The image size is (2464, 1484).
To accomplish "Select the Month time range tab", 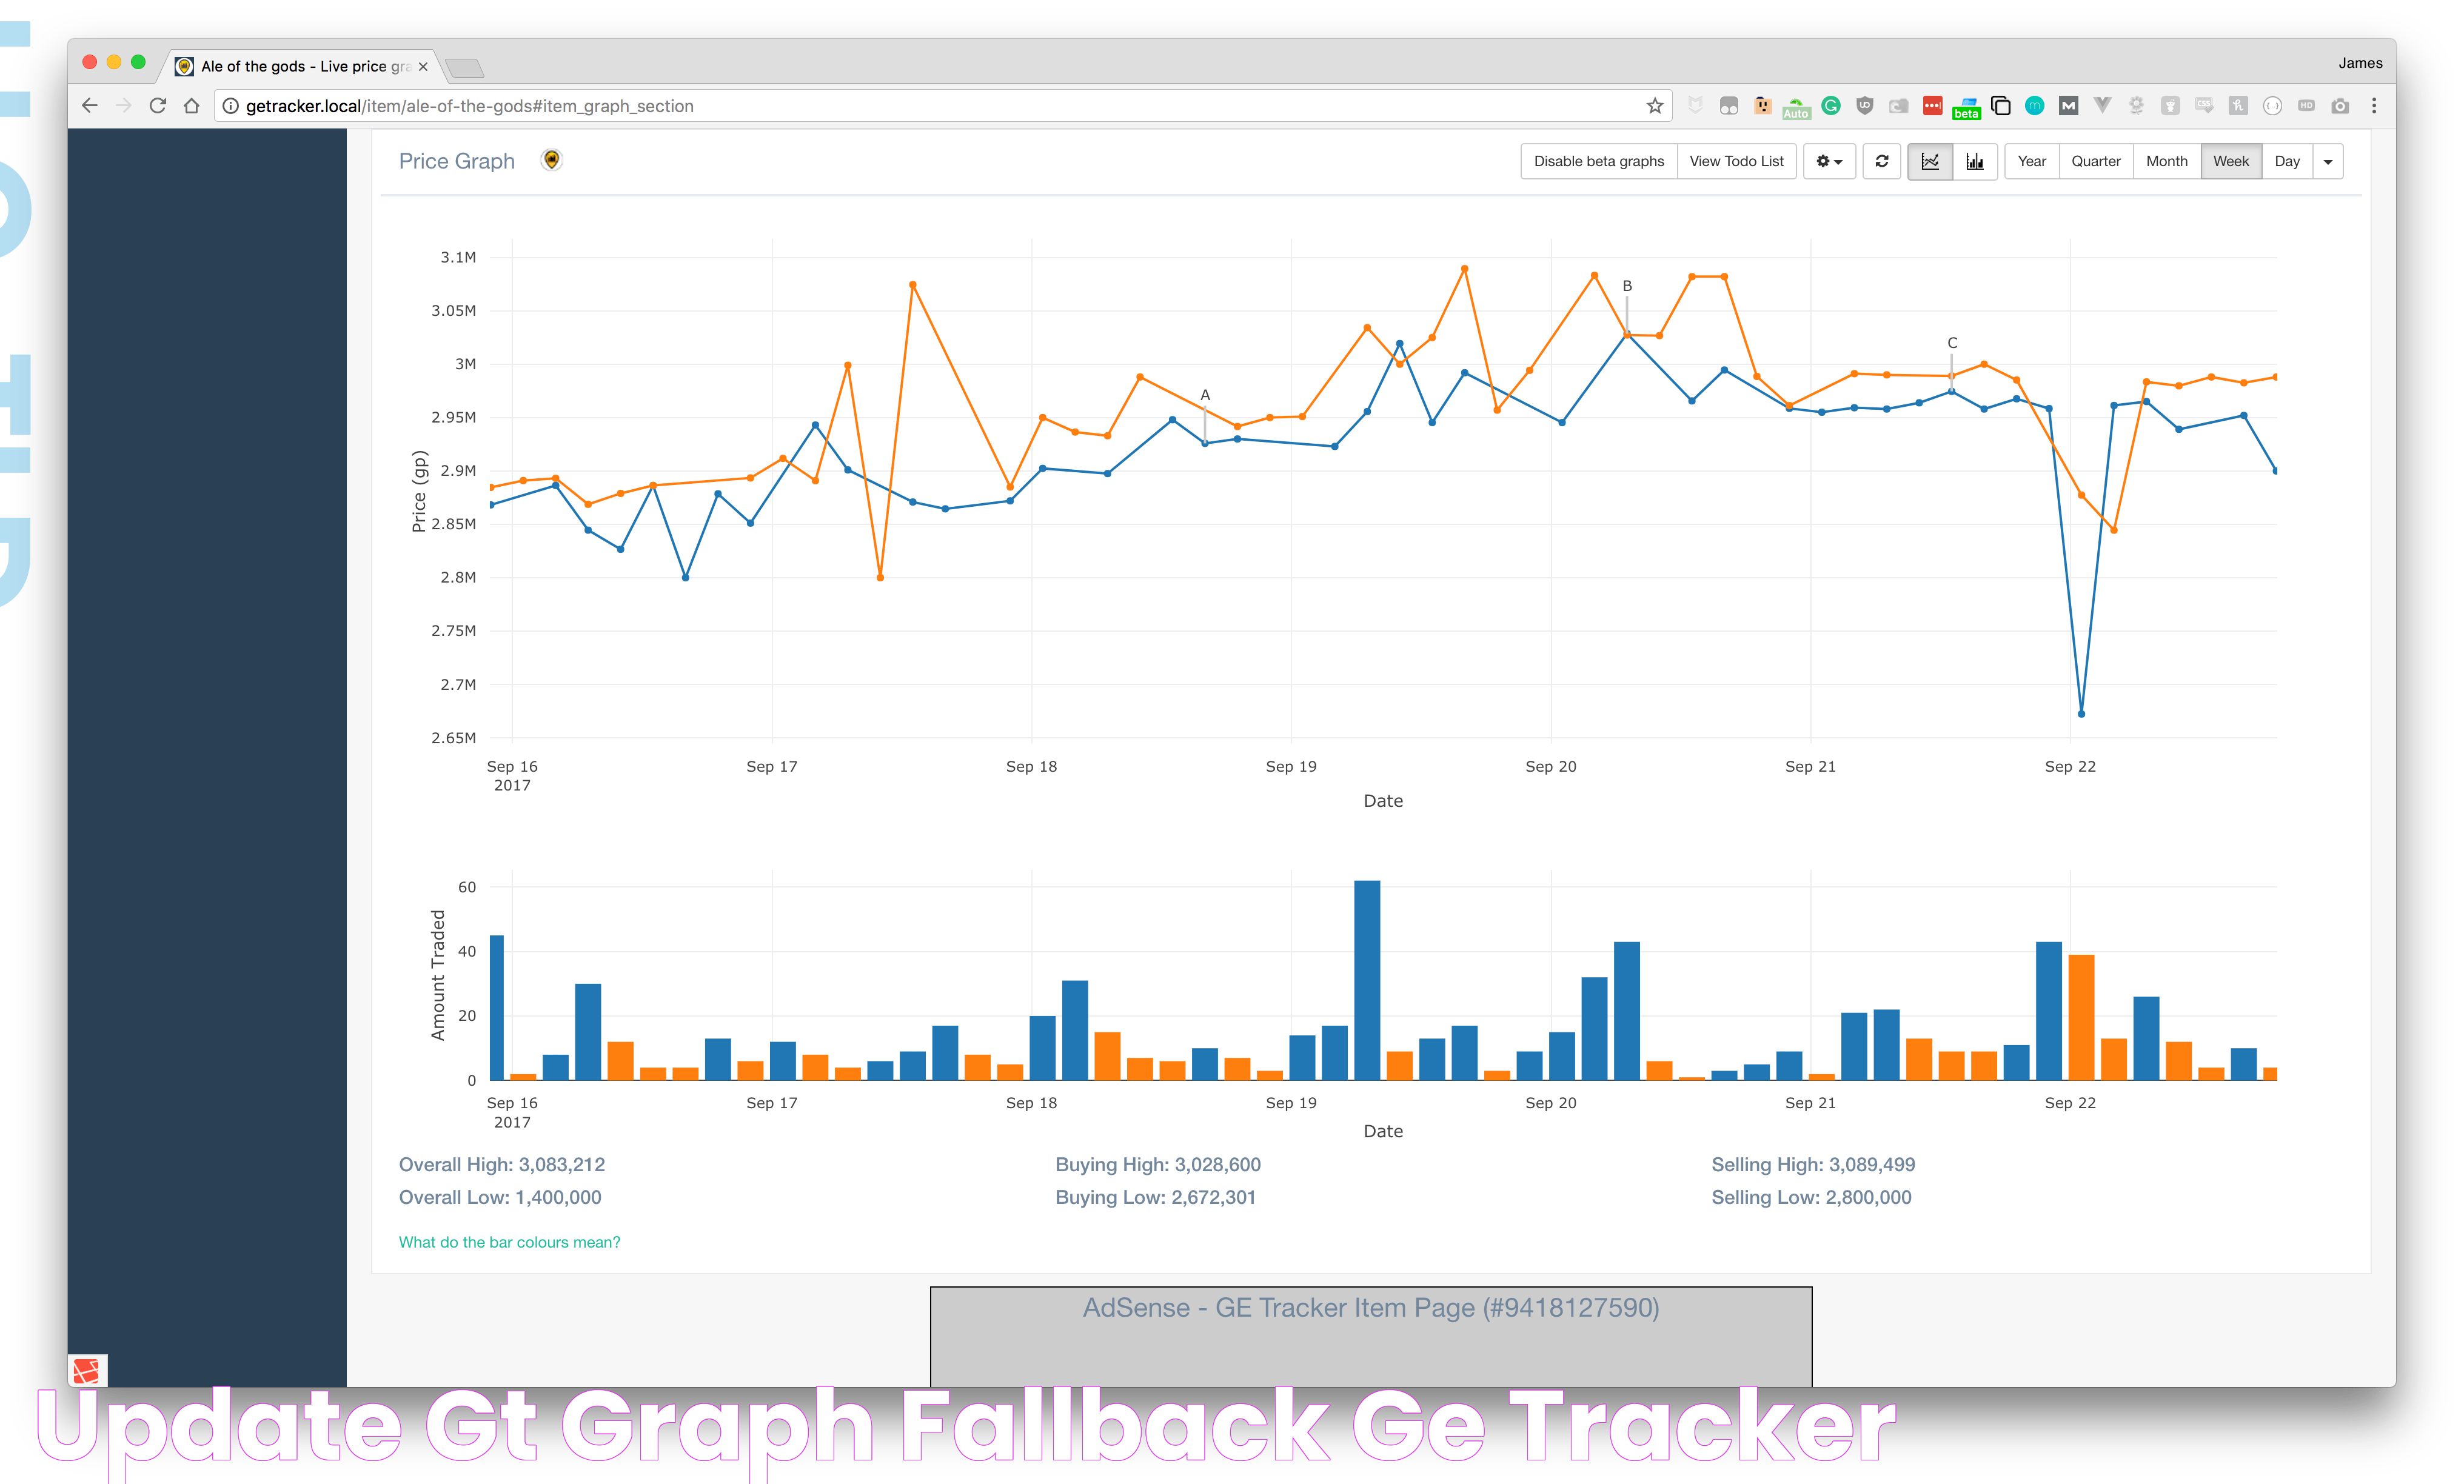I will point(2163,160).
